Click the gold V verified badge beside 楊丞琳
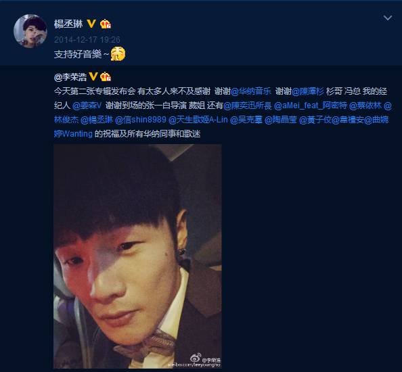Image resolution: width=402 pixels, height=372 pixels. (91, 24)
